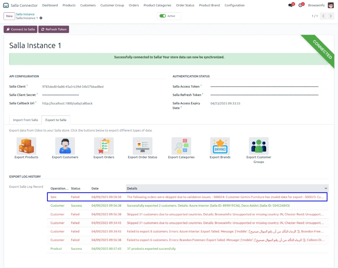Screen dimensions: 338x268
Task: Open the Browseinfo user avatar menu
Action: pyautogui.click(x=331, y=5)
